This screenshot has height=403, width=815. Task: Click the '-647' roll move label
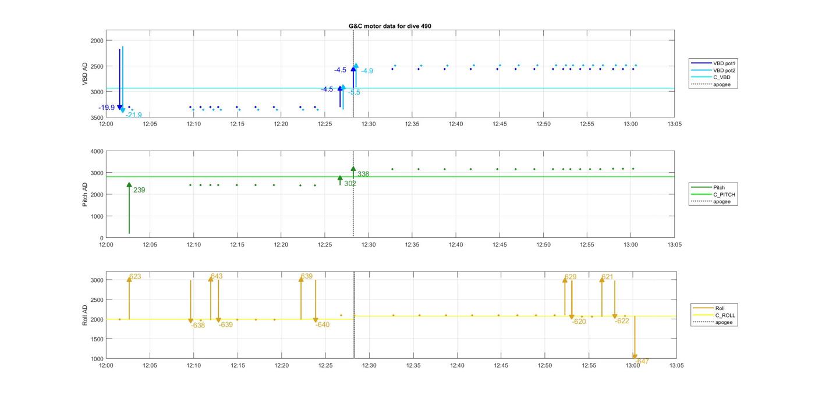(642, 361)
